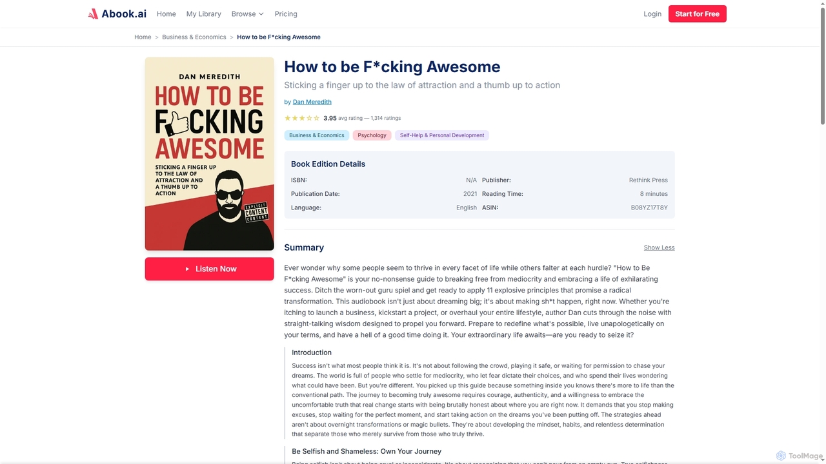Click the Publisher value Rethink Press
Screen dimensions: 826x464
click(x=649, y=180)
